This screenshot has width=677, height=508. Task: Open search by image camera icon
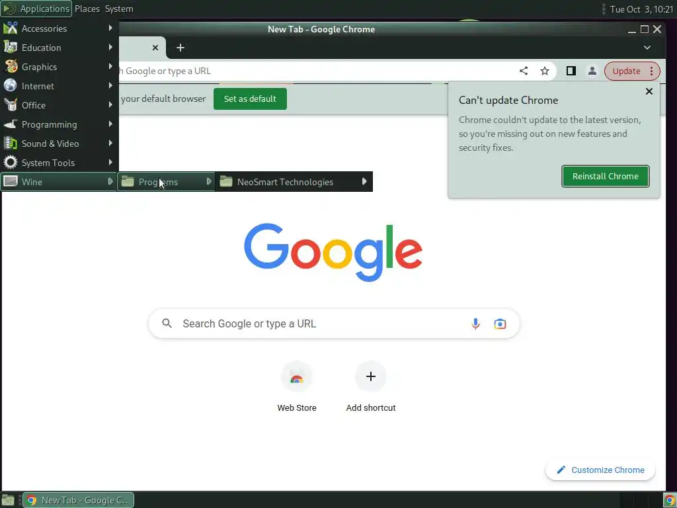[500, 323]
